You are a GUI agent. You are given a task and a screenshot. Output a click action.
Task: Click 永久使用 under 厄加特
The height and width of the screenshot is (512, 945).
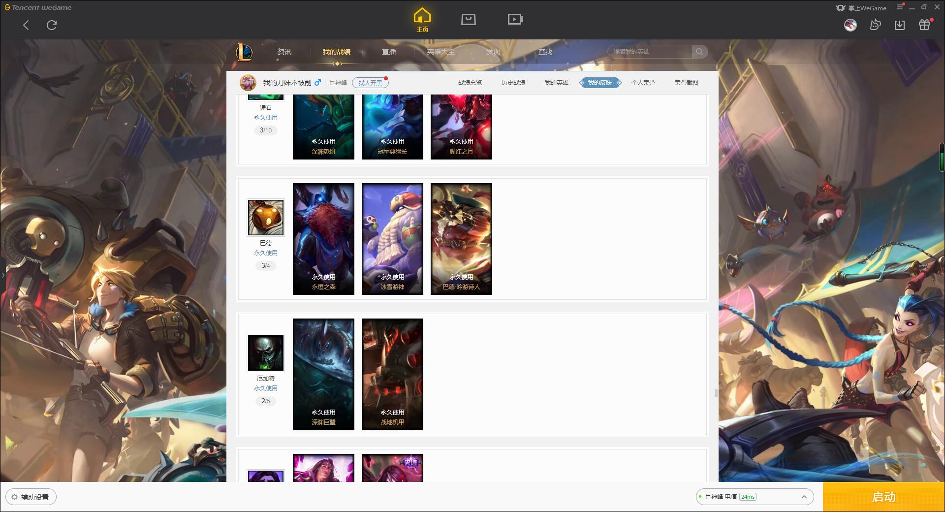(x=266, y=388)
